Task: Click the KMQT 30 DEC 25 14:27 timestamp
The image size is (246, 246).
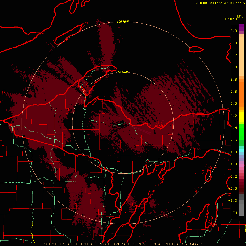Action: pyautogui.click(x=177, y=244)
